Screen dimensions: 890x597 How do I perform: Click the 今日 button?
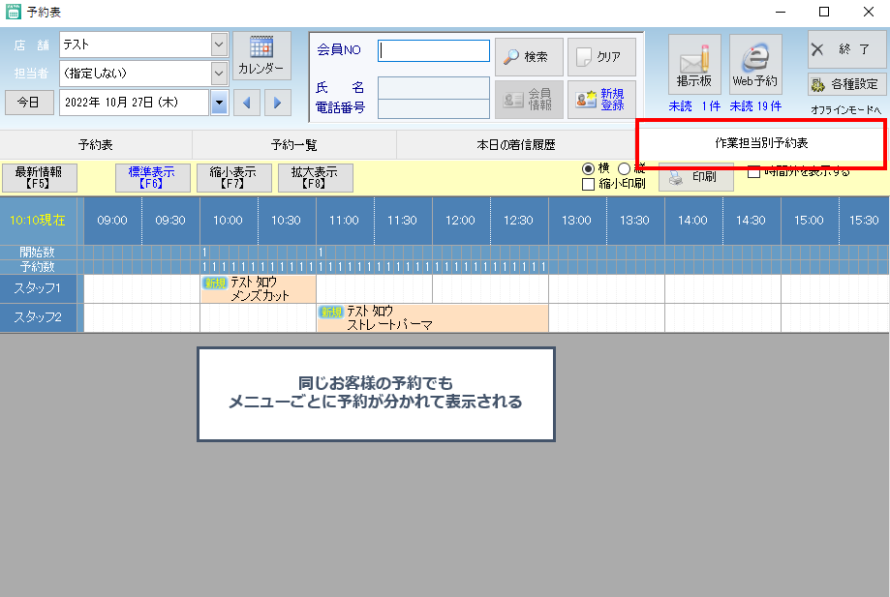[29, 103]
